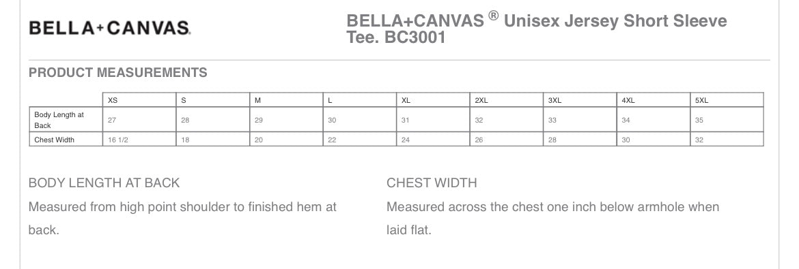799x269 pixels.
Task: Select the 5XL size column header
Action: click(x=701, y=101)
